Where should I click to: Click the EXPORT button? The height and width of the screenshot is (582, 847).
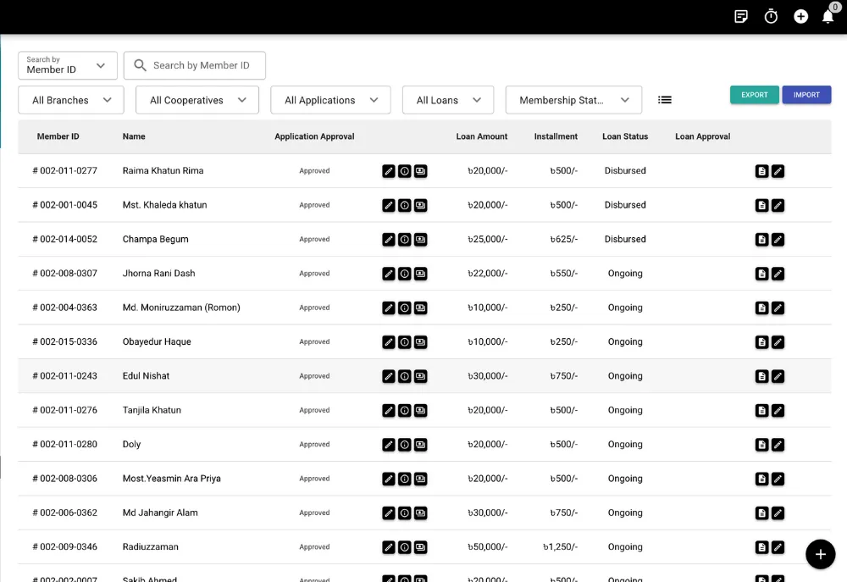[754, 95]
